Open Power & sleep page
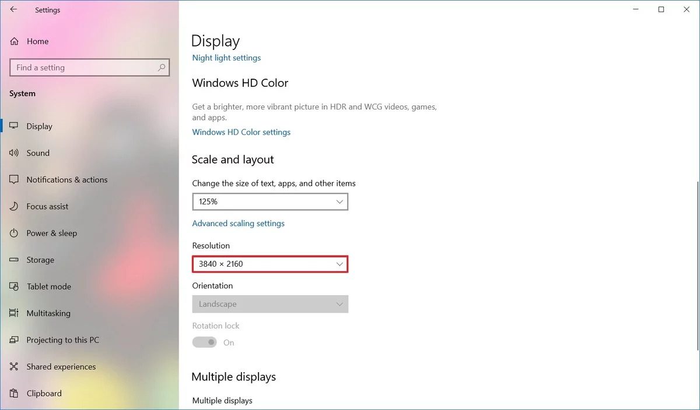The width and height of the screenshot is (700, 410). (89, 233)
